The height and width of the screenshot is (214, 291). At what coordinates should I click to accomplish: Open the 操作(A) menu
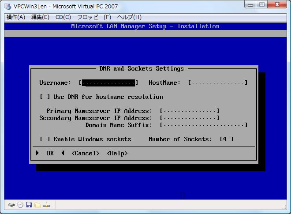(16, 17)
